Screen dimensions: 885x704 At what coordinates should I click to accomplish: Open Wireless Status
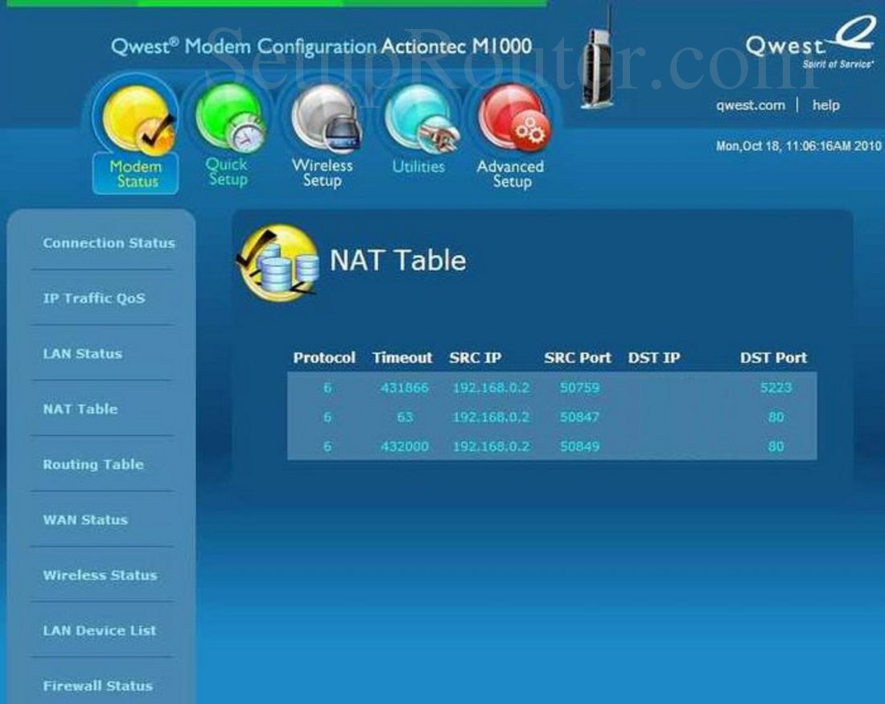(x=100, y=576)
